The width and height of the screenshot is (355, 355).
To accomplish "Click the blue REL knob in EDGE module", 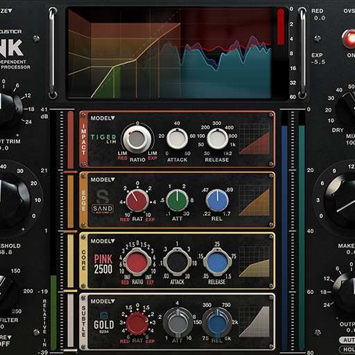I will pos(217,200).
